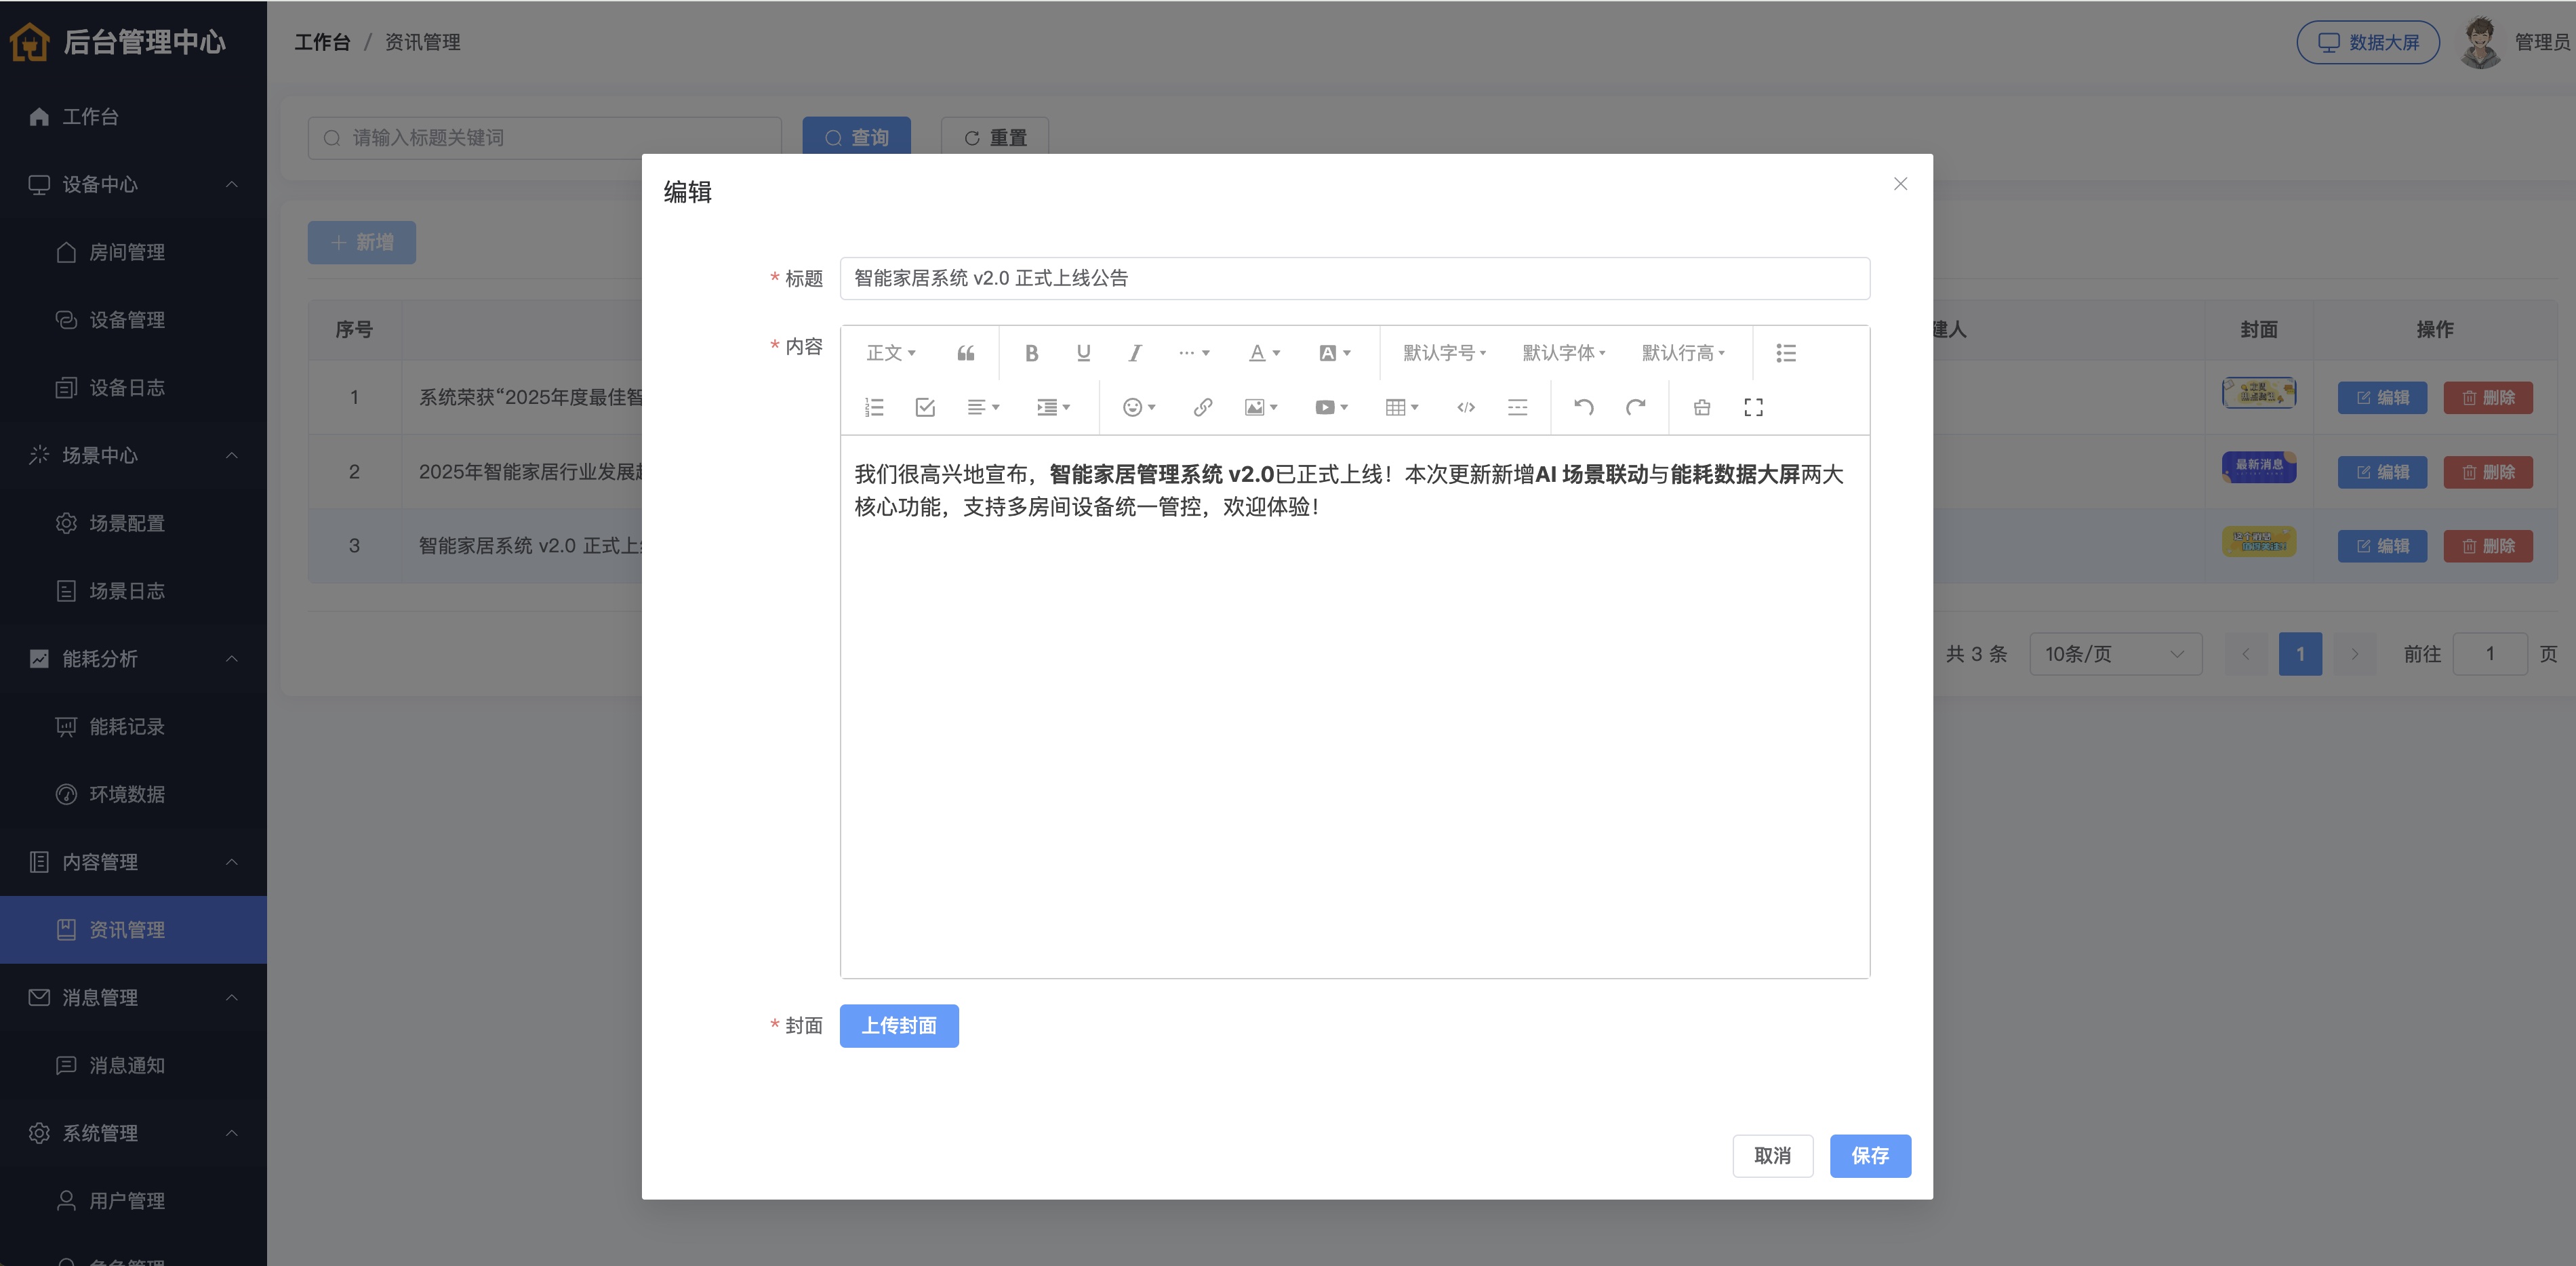The width and height of the screenshot is (2576, 1266).
Task: Insert numbered list in editor
Action: coord(874,407)
